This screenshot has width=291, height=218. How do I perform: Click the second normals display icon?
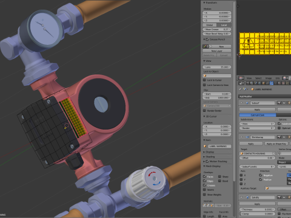pyautogui.click(x=208, y=205)
